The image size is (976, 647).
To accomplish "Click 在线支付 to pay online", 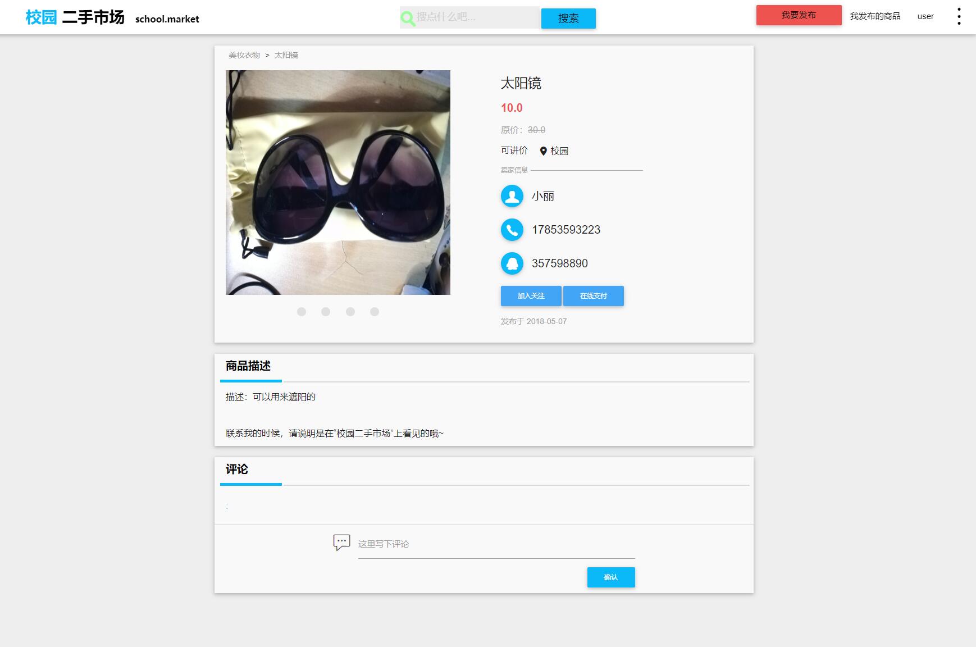I will pos(593,296).
